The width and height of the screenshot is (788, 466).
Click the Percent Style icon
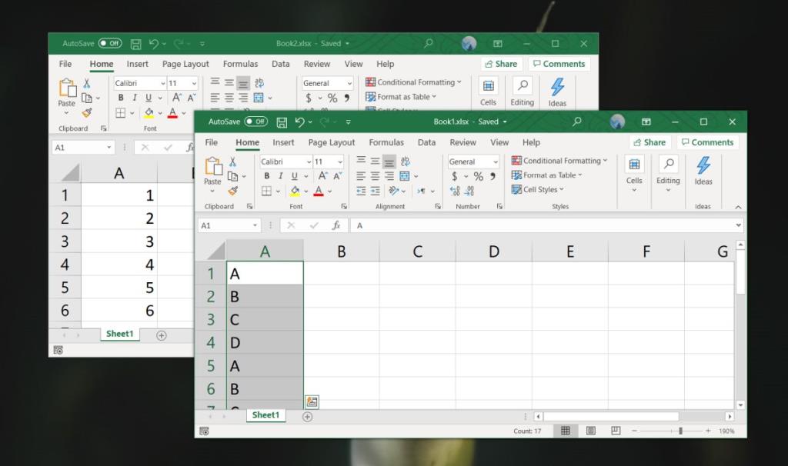(479, 175)
